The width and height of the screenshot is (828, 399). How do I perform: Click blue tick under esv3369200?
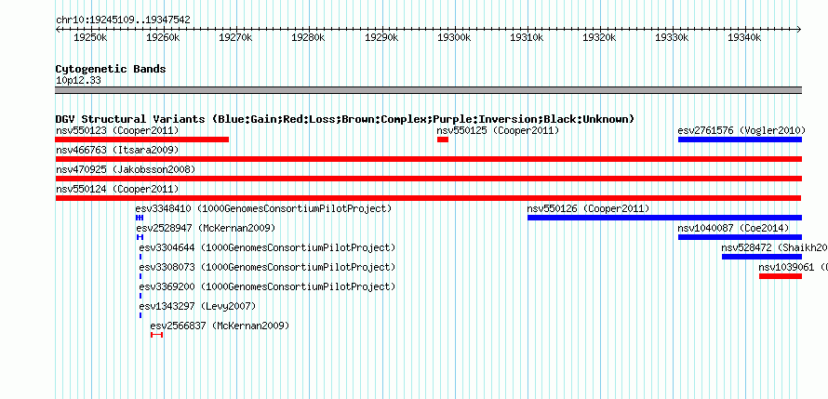click(x=140, y=296)
